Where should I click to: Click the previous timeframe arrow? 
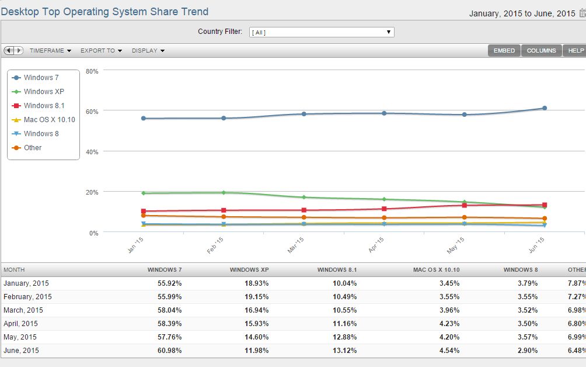click(x=9, y=51)
